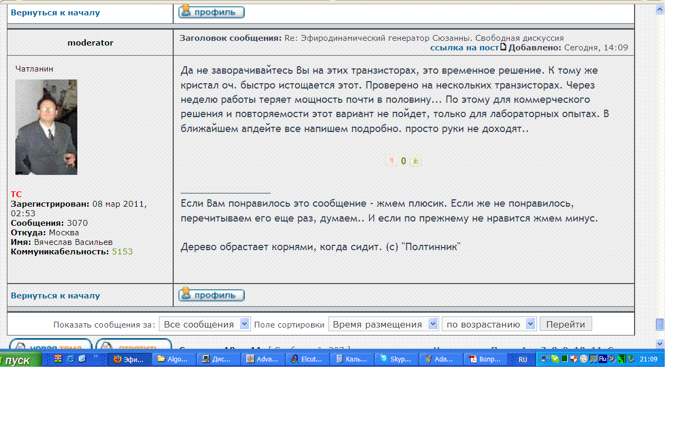The height and width of the screenshot is (424, 678).
Task: Click 'ссылка на пост' link
Action: pos(465,48)
